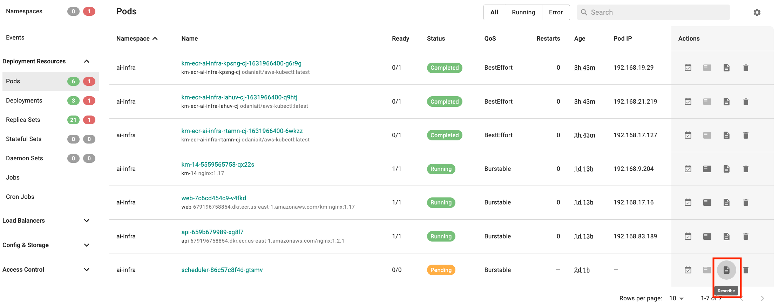Open the settings gear icon

(757, 13)
